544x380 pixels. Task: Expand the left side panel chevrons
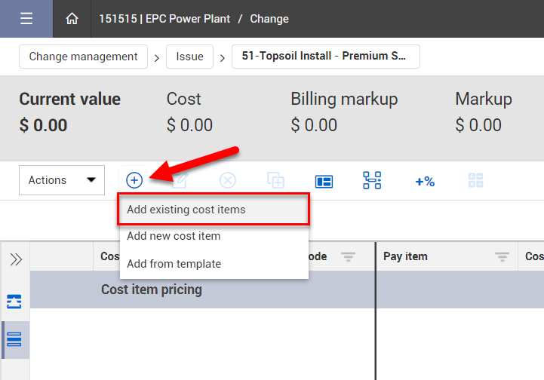(15, 259)
